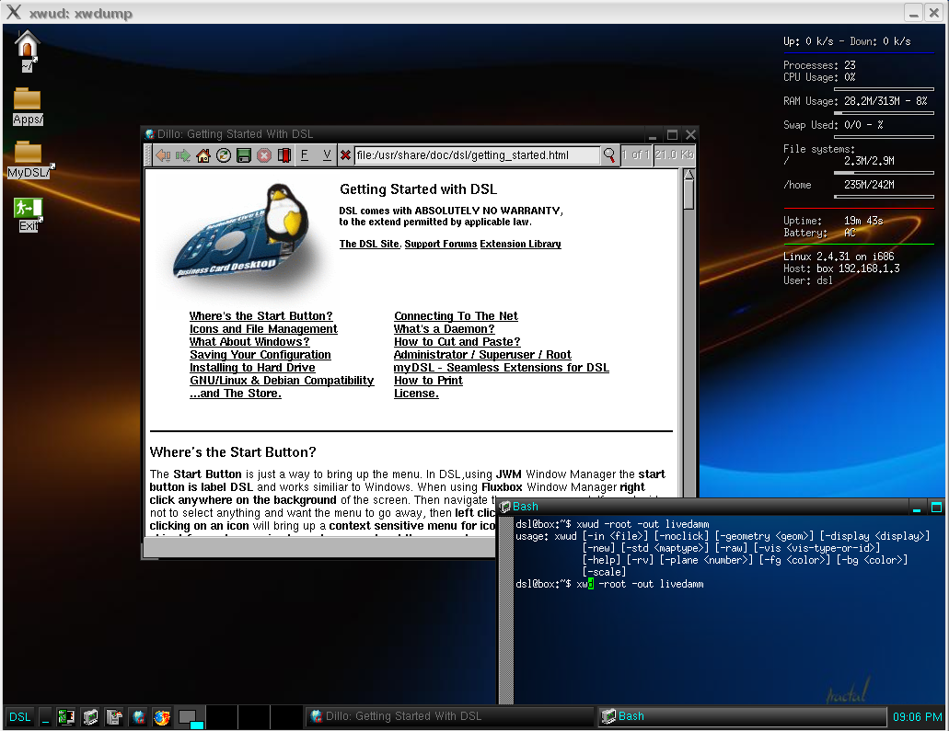The width and height of the screenshot is (949, 731).
Task: Follow GNU/Linux & Debian Compatibility link
Action: tap(282, 381)
